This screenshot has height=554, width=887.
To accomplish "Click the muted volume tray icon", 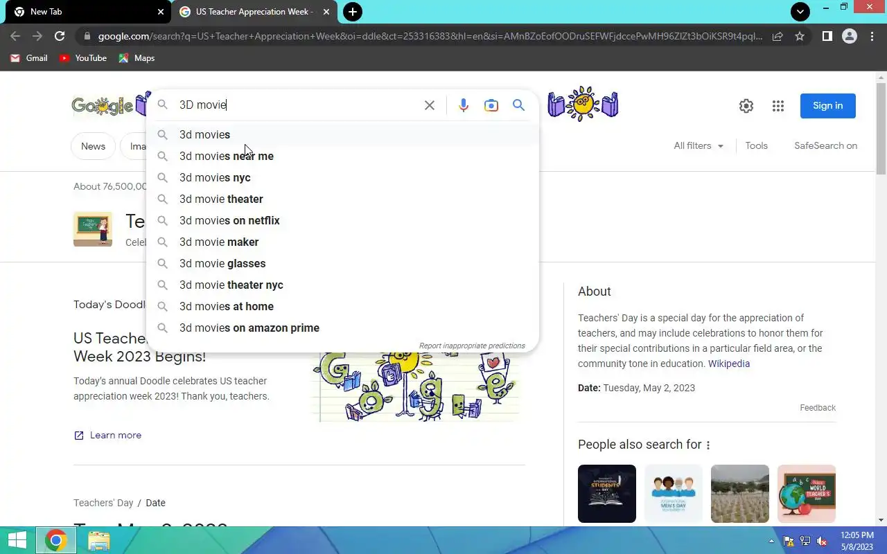I will [822, 541].
